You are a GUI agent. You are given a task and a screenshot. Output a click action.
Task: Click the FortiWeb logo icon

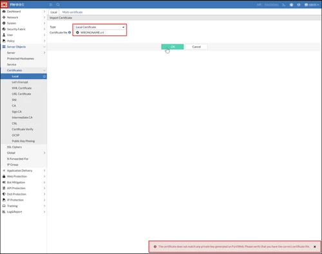pyautogui.click(x=4, y=5)
